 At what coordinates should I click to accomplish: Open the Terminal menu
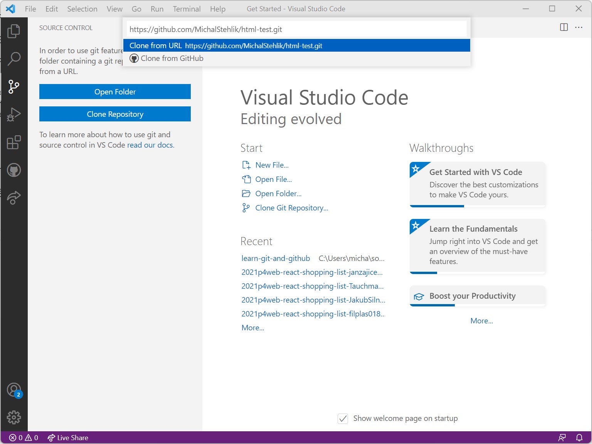pyautogui.click(x=187, y=9)
